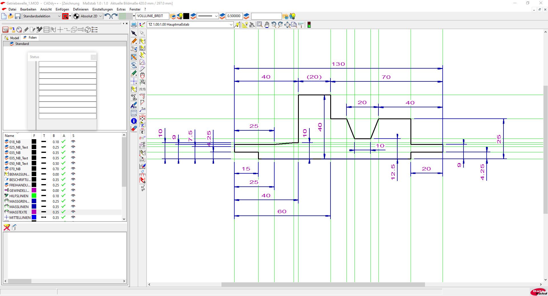Select the orange pencil drawing tool
Screen dimensions: 548x296
[134, 41]
